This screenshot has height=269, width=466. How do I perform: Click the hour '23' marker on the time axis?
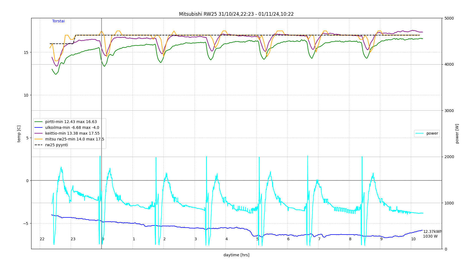click(x=73, y=239)
